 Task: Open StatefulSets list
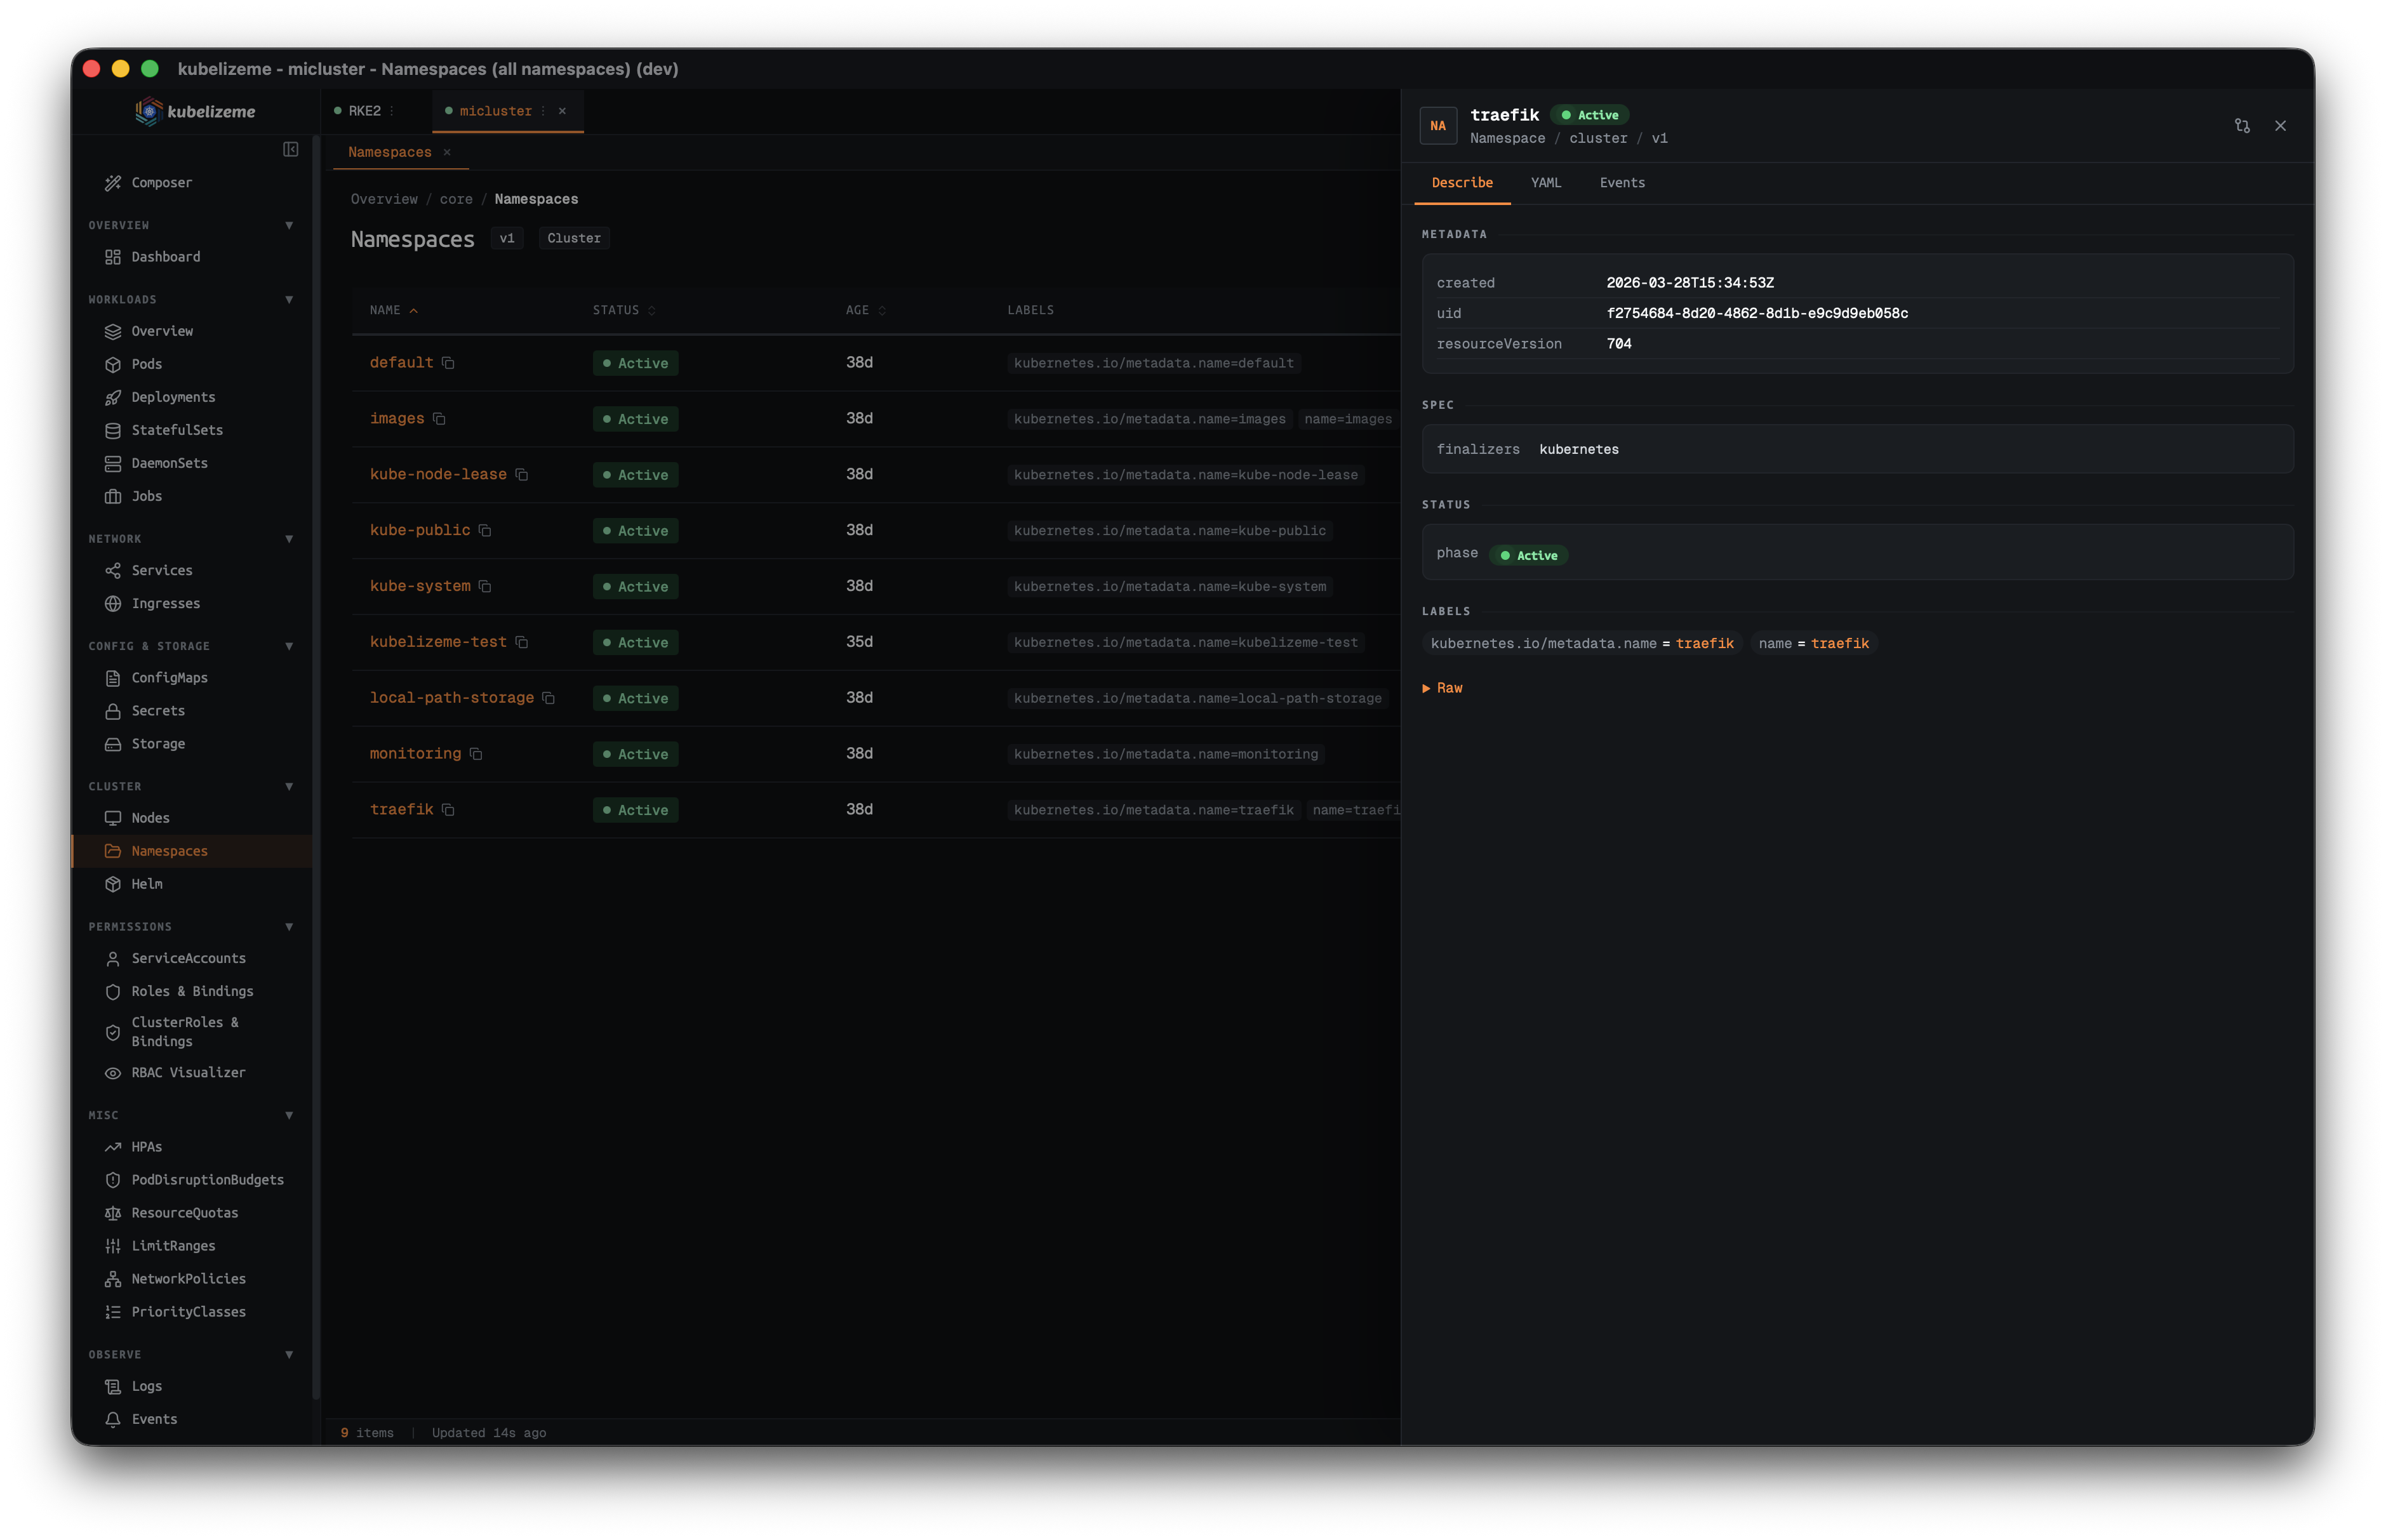point(177,430)
